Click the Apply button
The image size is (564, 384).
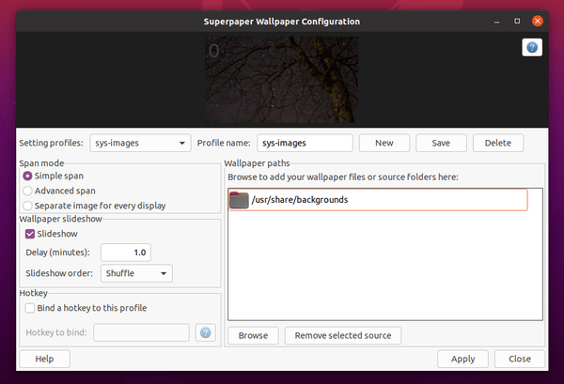[x=462, y=359]
